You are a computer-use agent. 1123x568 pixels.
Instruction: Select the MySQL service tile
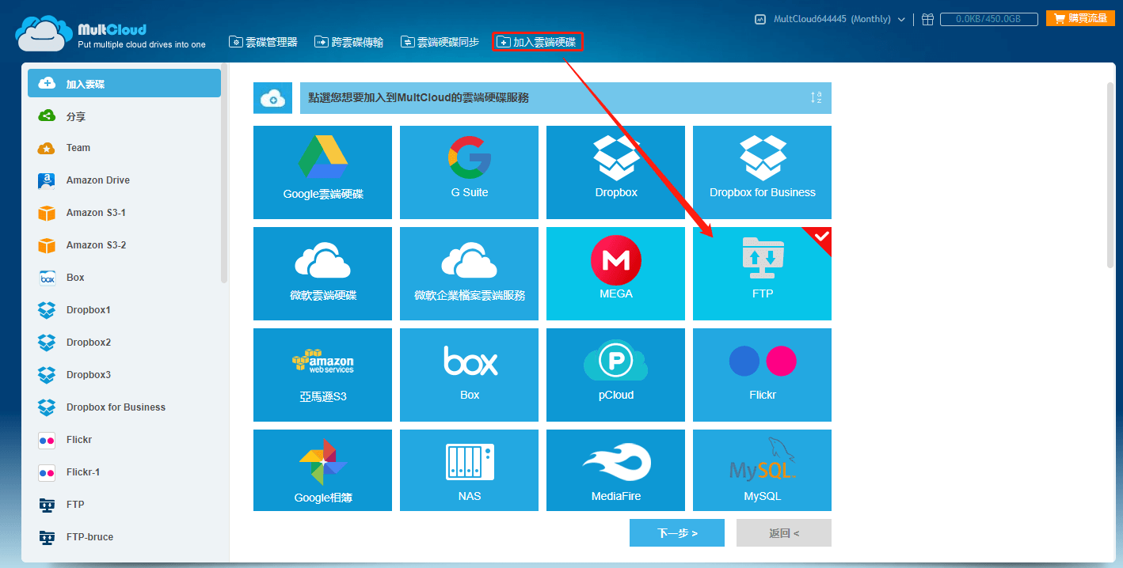(762, 470)
